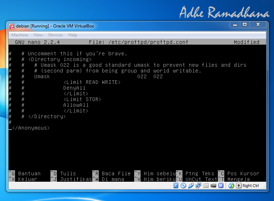
Task: Click the debian VirtualBox title bar icon
Action: (x=12, y=26)
